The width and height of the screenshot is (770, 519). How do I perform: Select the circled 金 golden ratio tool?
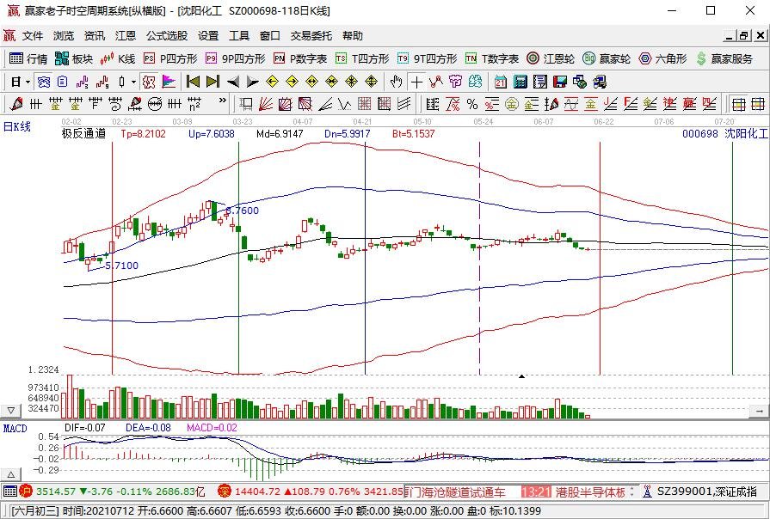tap(511, 103)
